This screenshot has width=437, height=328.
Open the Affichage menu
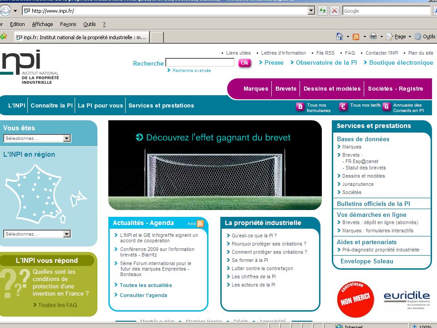click(x=42, y=24)
